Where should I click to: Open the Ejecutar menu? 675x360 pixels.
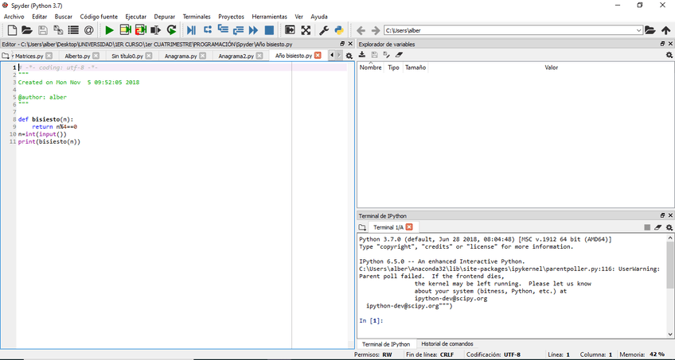(x=135, y=17)
